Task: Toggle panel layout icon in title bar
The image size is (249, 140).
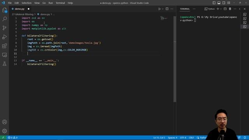Action: click(x=219, y=3)
